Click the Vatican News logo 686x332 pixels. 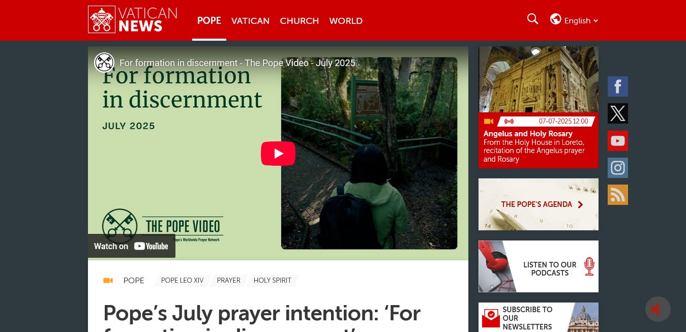tap(133, 20)
